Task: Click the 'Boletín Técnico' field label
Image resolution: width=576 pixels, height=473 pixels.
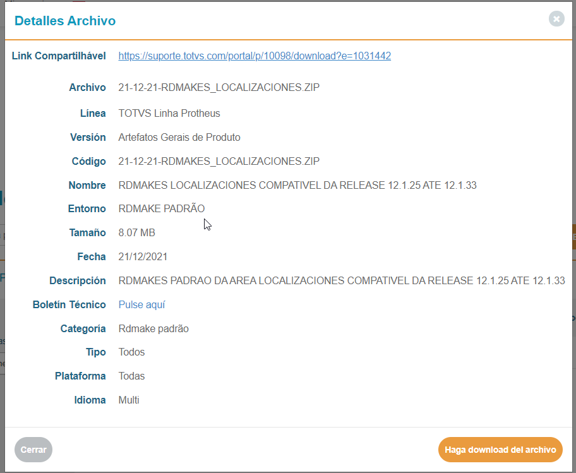Action: click(69, 304)
